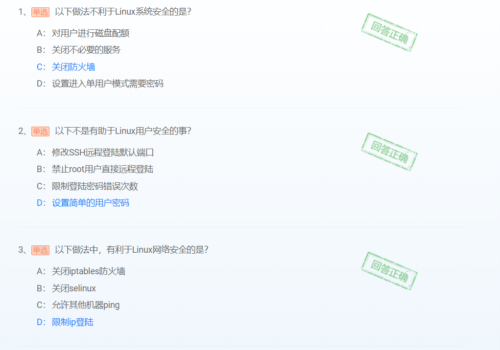Image resolution: width=500 pixels, height=350 pixels.
Task: Click the 单选 badge on question 3
Action: [x=40, y=250]
